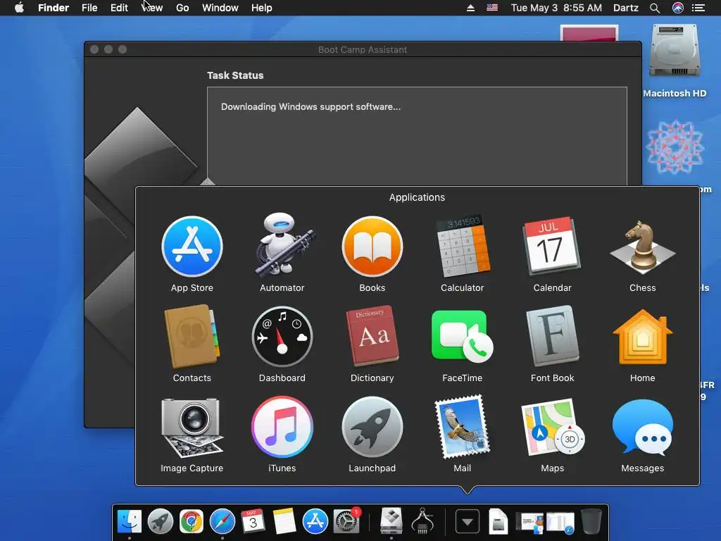Screen dimensions: 721x541
Task: Launch the Home app
Action: [642, 337]
